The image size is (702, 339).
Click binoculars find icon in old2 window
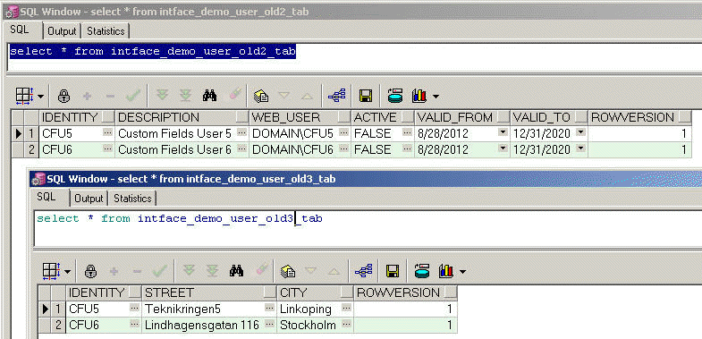[209, 96]
